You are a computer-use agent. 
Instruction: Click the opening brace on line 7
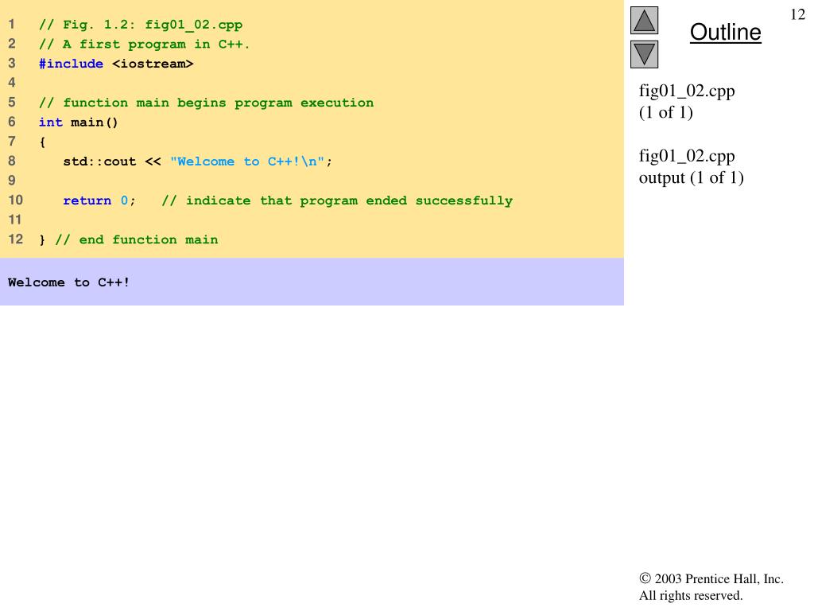pyautogui.click(x=43, y=142)
